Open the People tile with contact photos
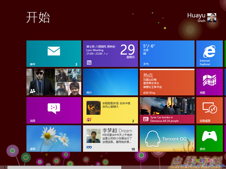Screen dimensions: 226x169 [x=54, y=82]
